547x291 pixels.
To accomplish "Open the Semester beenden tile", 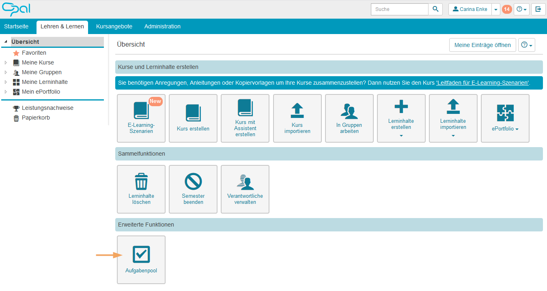I will coord(193,189).
